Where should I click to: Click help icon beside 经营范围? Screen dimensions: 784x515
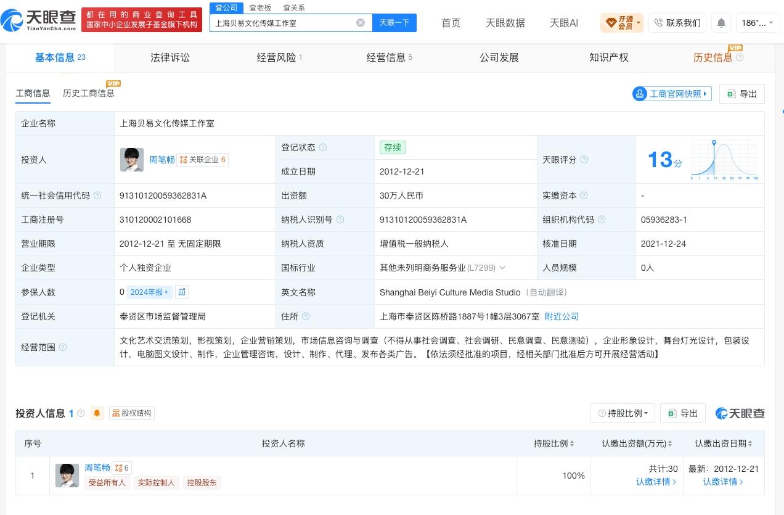63,347
